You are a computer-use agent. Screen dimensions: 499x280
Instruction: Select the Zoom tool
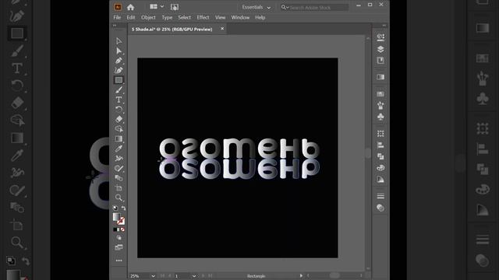(x=119, y=198)
